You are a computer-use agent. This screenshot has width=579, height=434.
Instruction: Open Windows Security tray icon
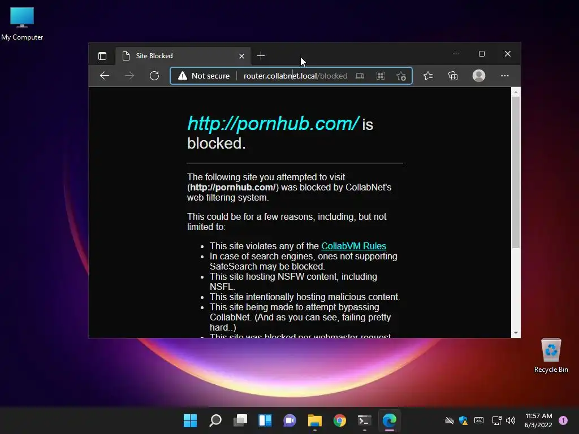pos(464,420)
